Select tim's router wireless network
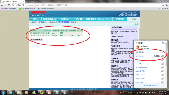This screenshot has height=95, width=169. click(150, 82)
